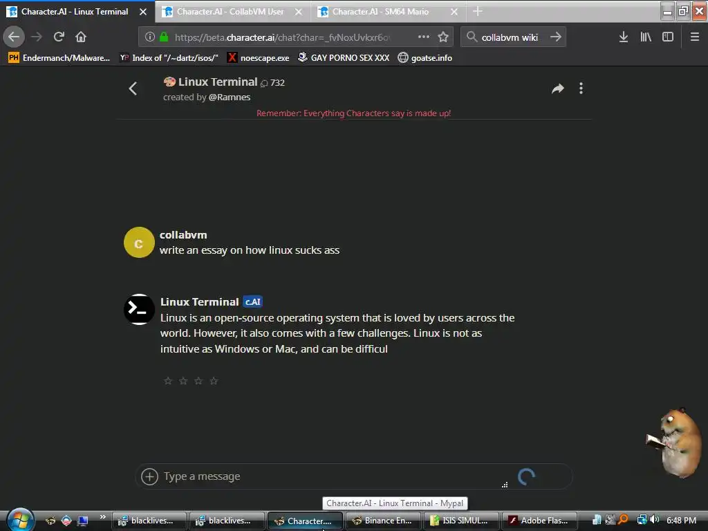
Task: Click the green secure padlock icon
Action: [x=164, y=37]
